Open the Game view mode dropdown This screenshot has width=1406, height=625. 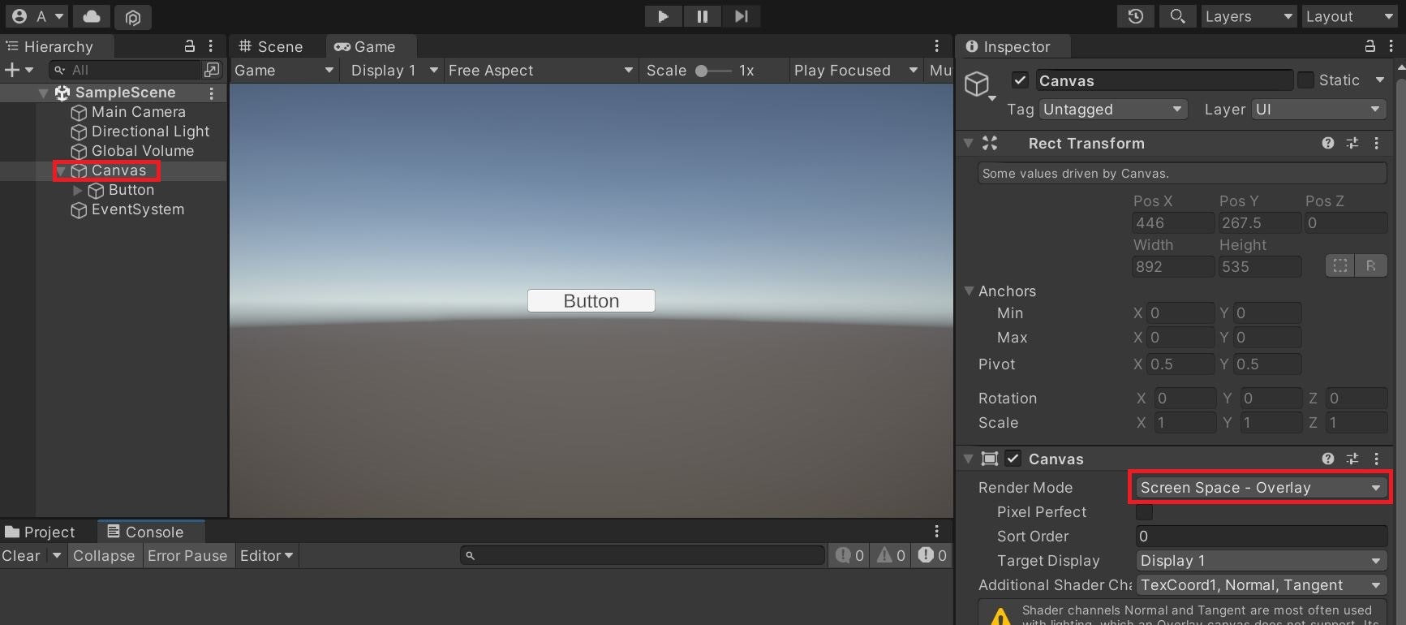[x=284, y=71]
